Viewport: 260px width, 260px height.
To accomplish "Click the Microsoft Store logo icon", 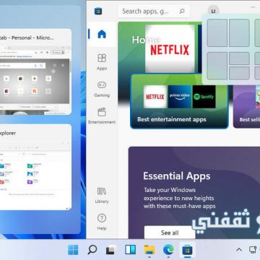I will click(98, 11).
